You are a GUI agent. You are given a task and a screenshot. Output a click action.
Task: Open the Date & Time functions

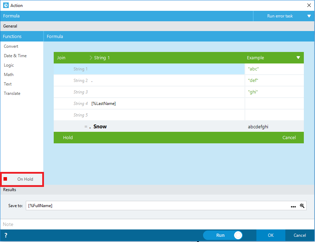pos(15,56)
